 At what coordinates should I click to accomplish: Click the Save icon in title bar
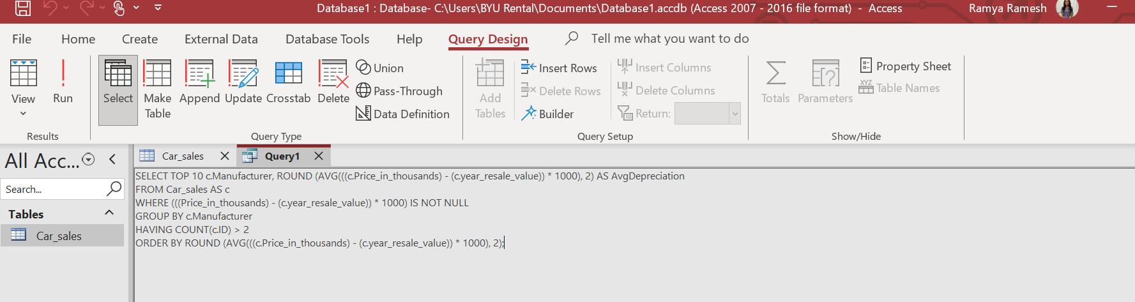[x=23, y=8]
